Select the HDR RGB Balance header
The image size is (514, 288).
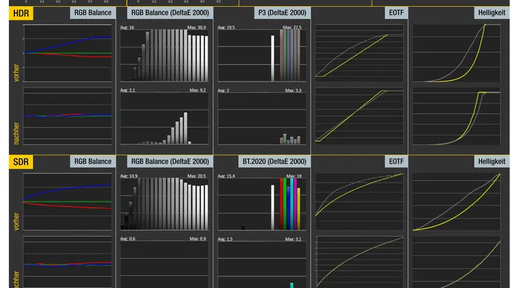(x=91, y=13)
